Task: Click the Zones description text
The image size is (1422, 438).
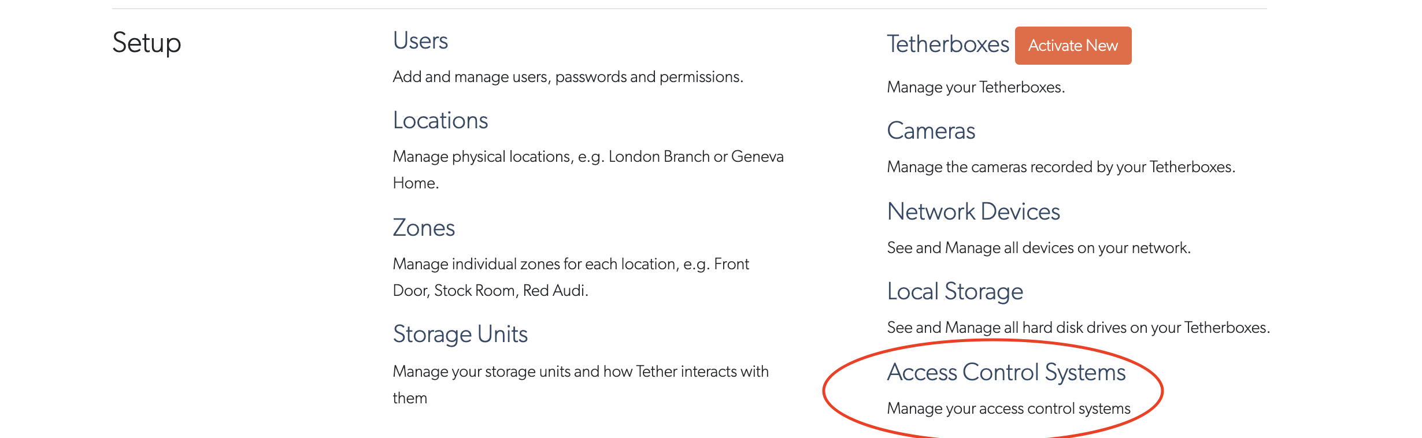Action: tap(571, 264)
